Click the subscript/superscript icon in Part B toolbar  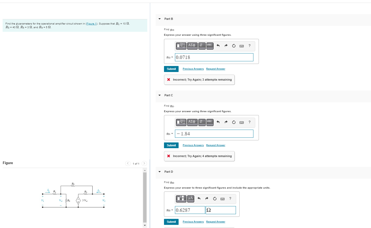click(202, 46)
